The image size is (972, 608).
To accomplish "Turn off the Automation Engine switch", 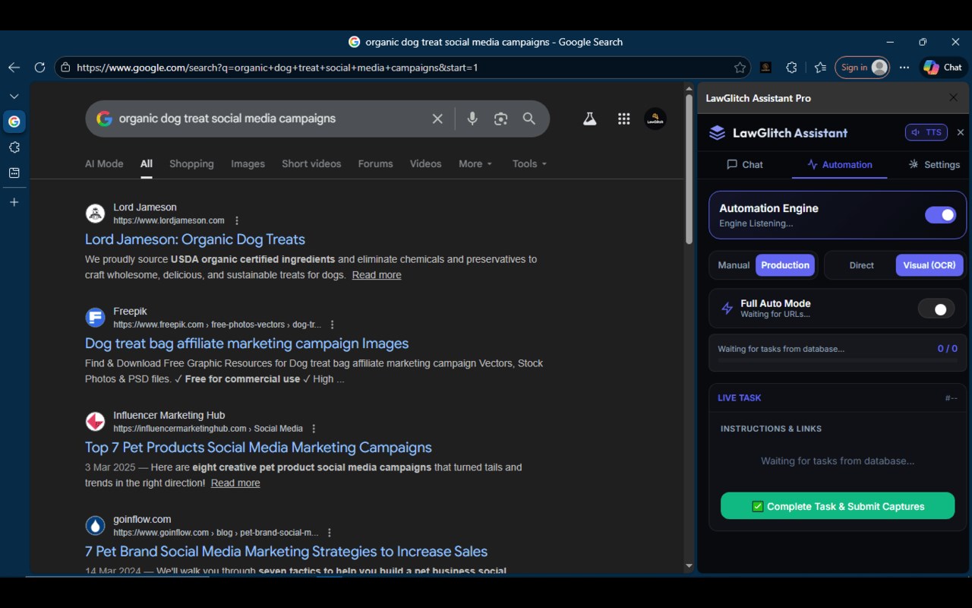I will click(x=940, y=215).
